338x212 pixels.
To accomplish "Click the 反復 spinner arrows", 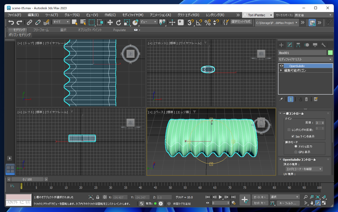I will click(323, 123).
